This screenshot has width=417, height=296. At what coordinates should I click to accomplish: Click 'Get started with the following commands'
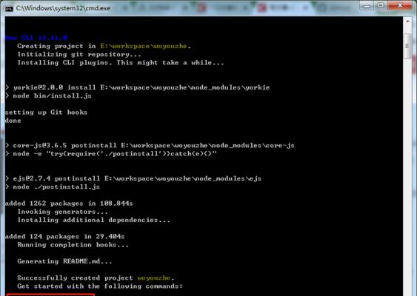(x=100, y=286)
